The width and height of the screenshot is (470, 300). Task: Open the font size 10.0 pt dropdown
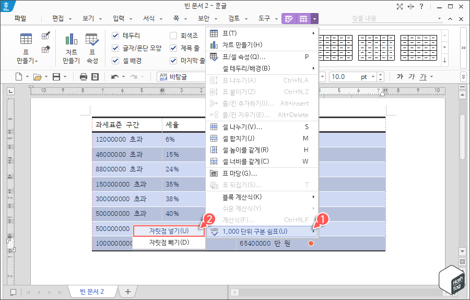[373, 77]
